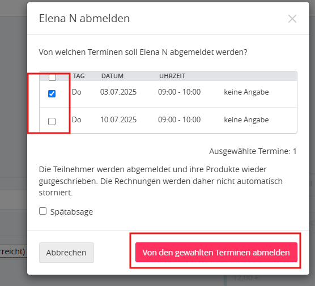Viewport: 315px width, 286px height.
Task: Click the dialog title Elena N abmelden
Action: 84,18
